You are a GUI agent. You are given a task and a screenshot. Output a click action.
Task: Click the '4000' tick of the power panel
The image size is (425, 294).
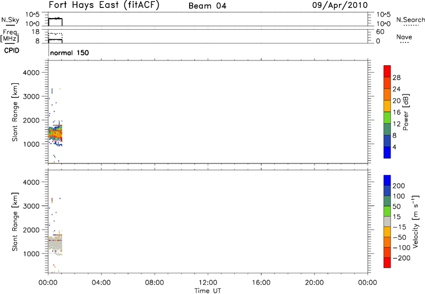tap(31, 73)
